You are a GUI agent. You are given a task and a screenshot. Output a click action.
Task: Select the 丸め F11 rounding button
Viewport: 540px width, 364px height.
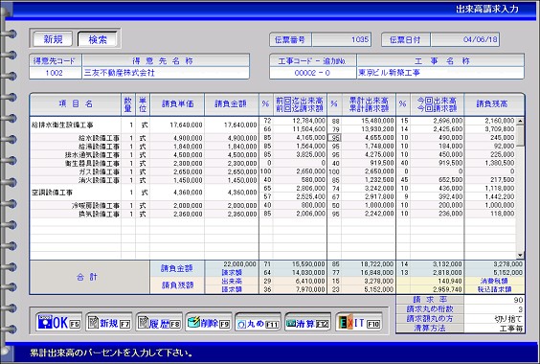(258, 322)
